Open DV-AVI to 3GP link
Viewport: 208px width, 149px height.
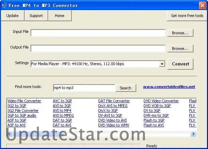coord(110,115)
